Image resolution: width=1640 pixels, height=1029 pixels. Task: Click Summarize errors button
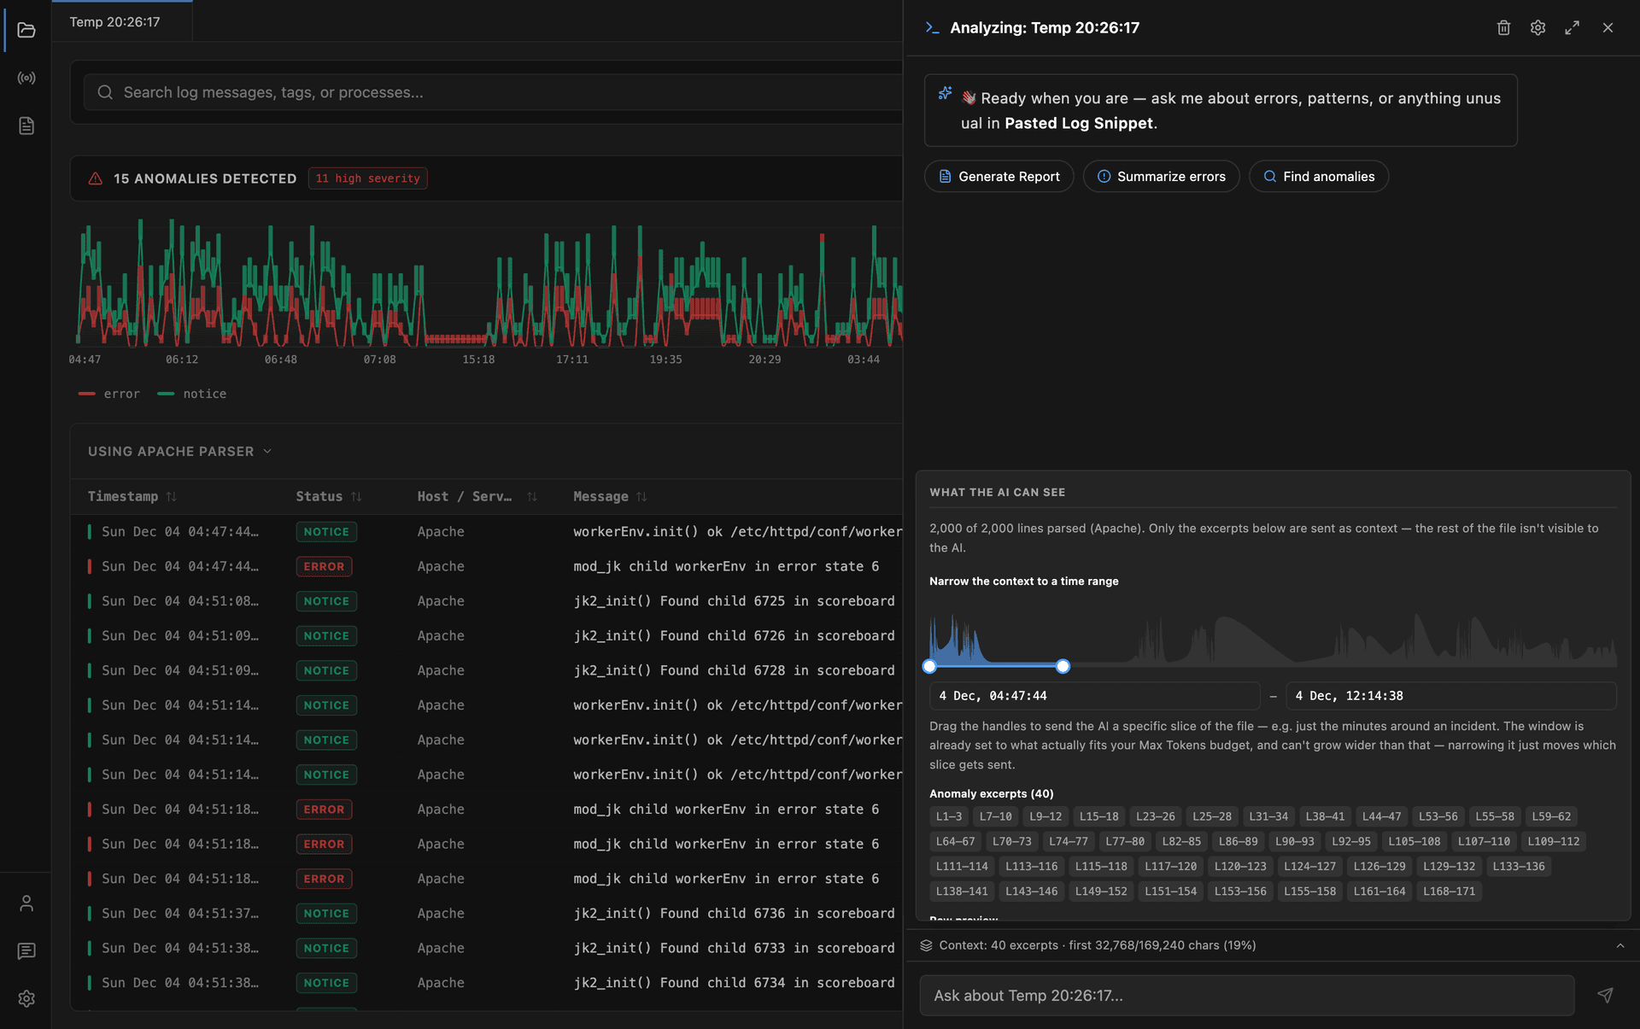(1161, 177)
